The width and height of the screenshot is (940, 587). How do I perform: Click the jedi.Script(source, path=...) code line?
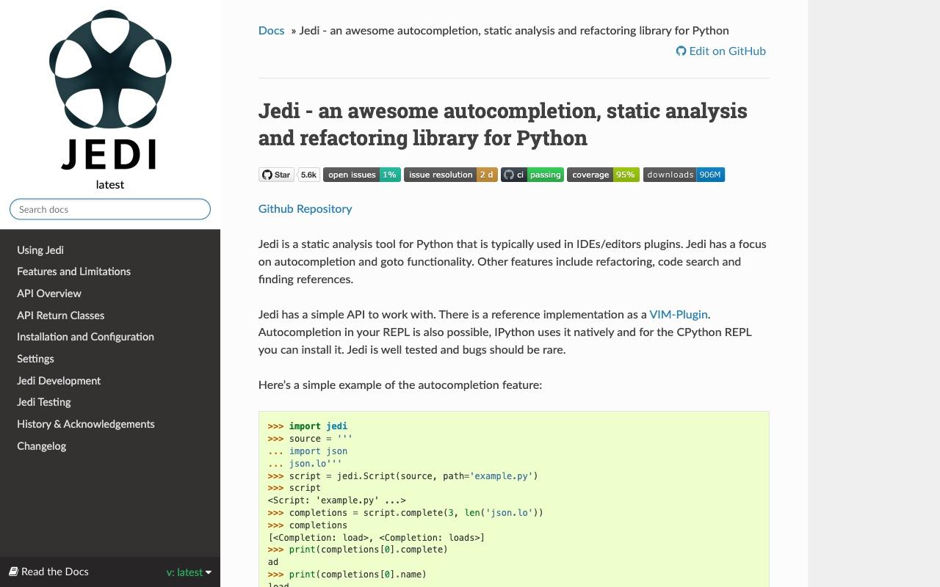coord(403,475)
